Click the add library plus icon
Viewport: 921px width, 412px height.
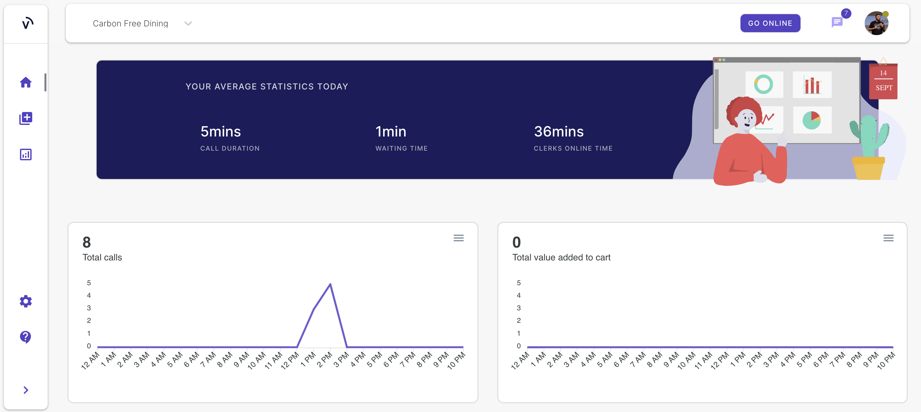point(25,118)
